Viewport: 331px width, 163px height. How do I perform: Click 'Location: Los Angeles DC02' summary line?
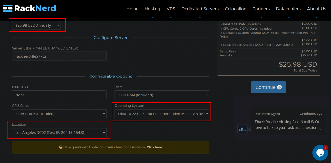click(x=268, y=45)
